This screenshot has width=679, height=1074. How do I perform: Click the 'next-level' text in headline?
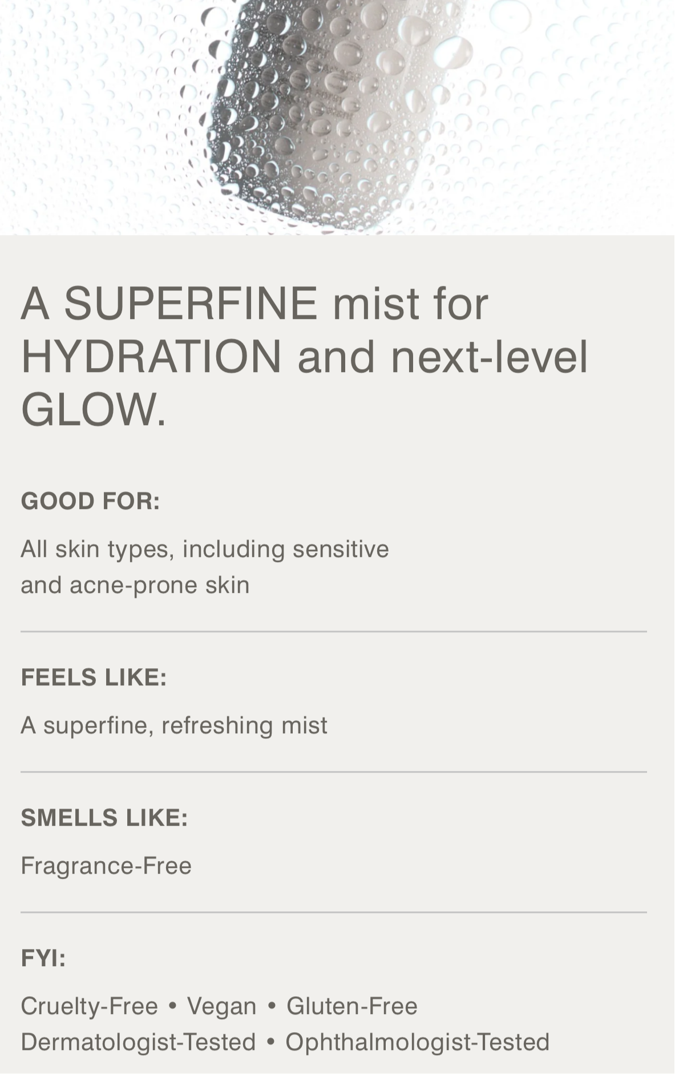tap(489, 357)
